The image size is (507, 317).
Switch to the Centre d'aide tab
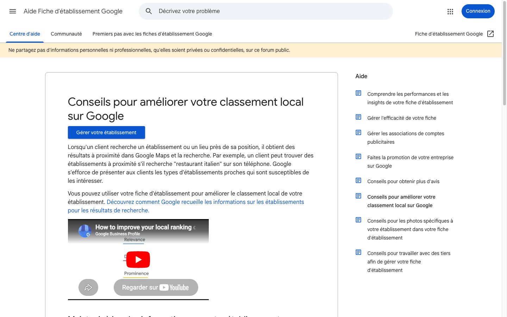pyautogui.click(x=25, y=34)
